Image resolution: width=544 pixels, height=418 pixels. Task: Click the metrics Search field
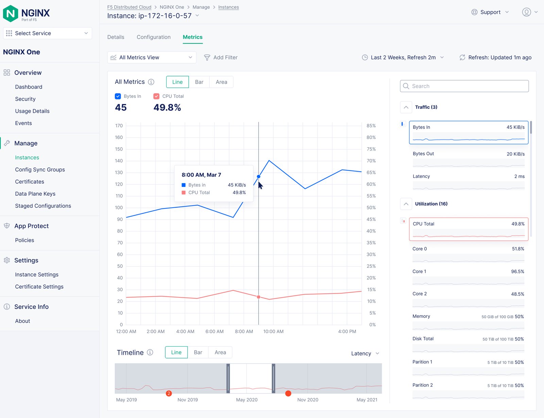click(464, 86)
